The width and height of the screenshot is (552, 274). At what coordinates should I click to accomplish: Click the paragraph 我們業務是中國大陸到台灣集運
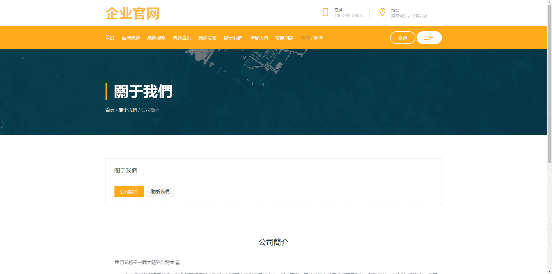click(148, 262)
